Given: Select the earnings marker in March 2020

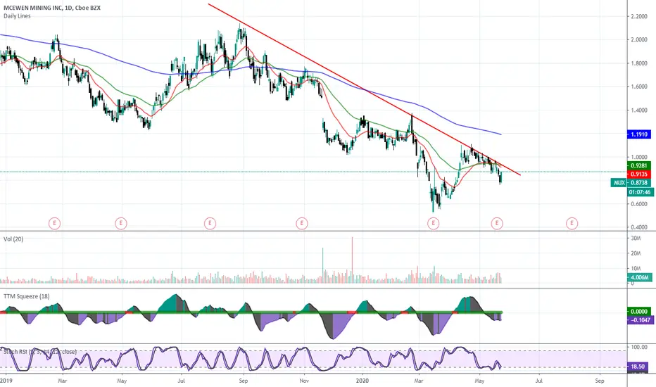Looking at the screenshot, I should (434, 224).
